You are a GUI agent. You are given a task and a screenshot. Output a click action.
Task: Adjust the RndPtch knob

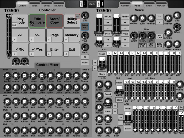point(168,18)
